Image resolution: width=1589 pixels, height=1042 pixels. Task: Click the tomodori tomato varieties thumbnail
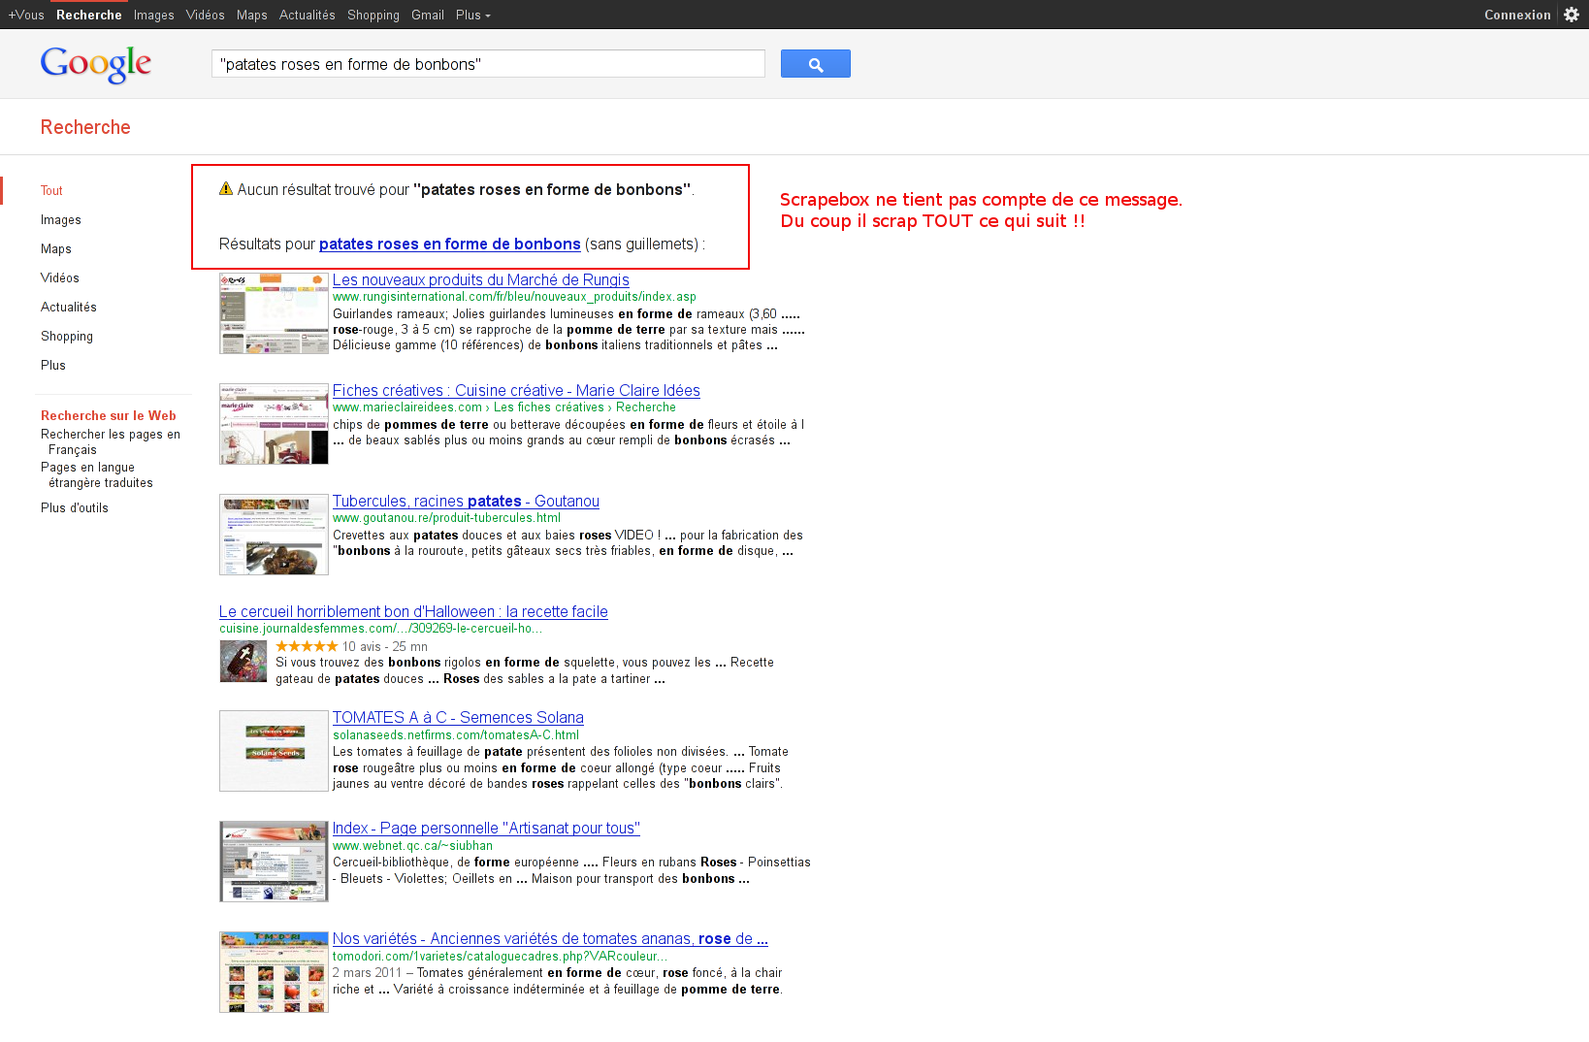click(274, 972)
